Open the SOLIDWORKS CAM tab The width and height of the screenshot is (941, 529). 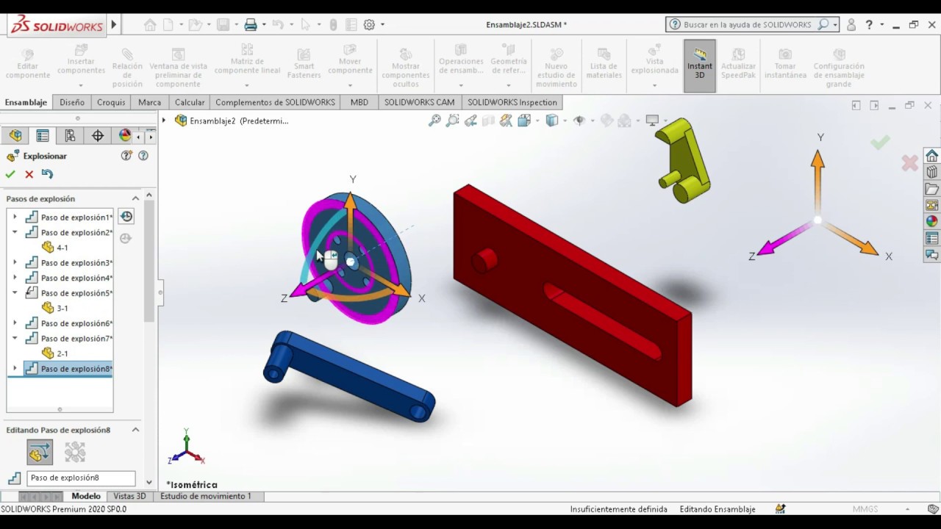pos(419,102)
